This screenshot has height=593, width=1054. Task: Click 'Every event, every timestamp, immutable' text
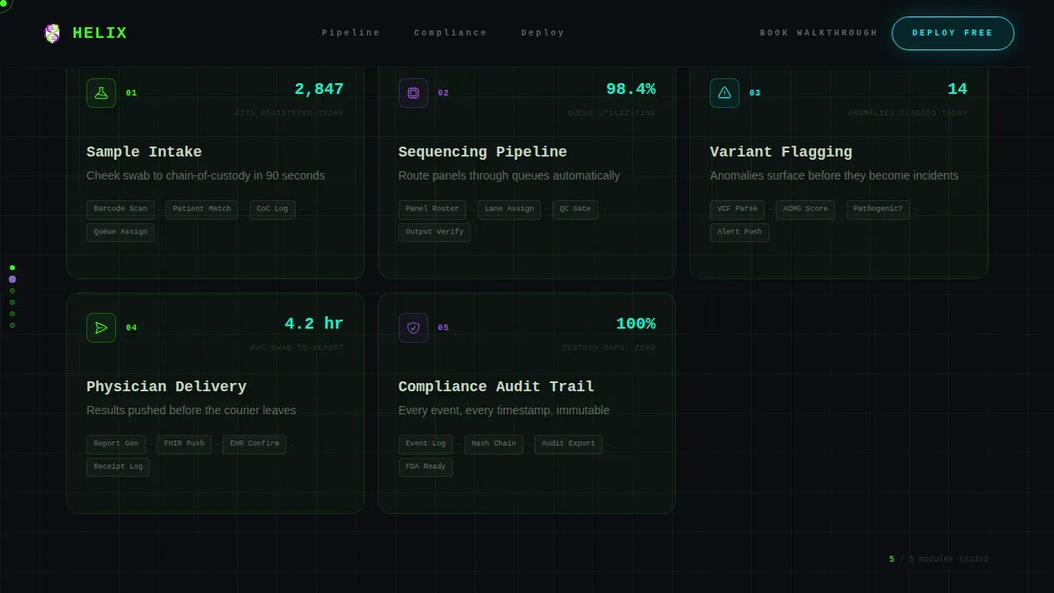[504, 410]
